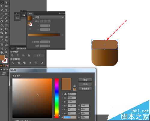The width and height of the screenshot is (150, 121).
Task: Choose the Shape Builder tool
Action: click(x=2, y=33)
